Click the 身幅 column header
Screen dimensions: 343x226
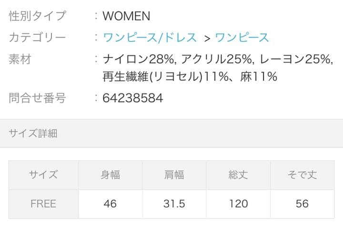click(110, 175)
